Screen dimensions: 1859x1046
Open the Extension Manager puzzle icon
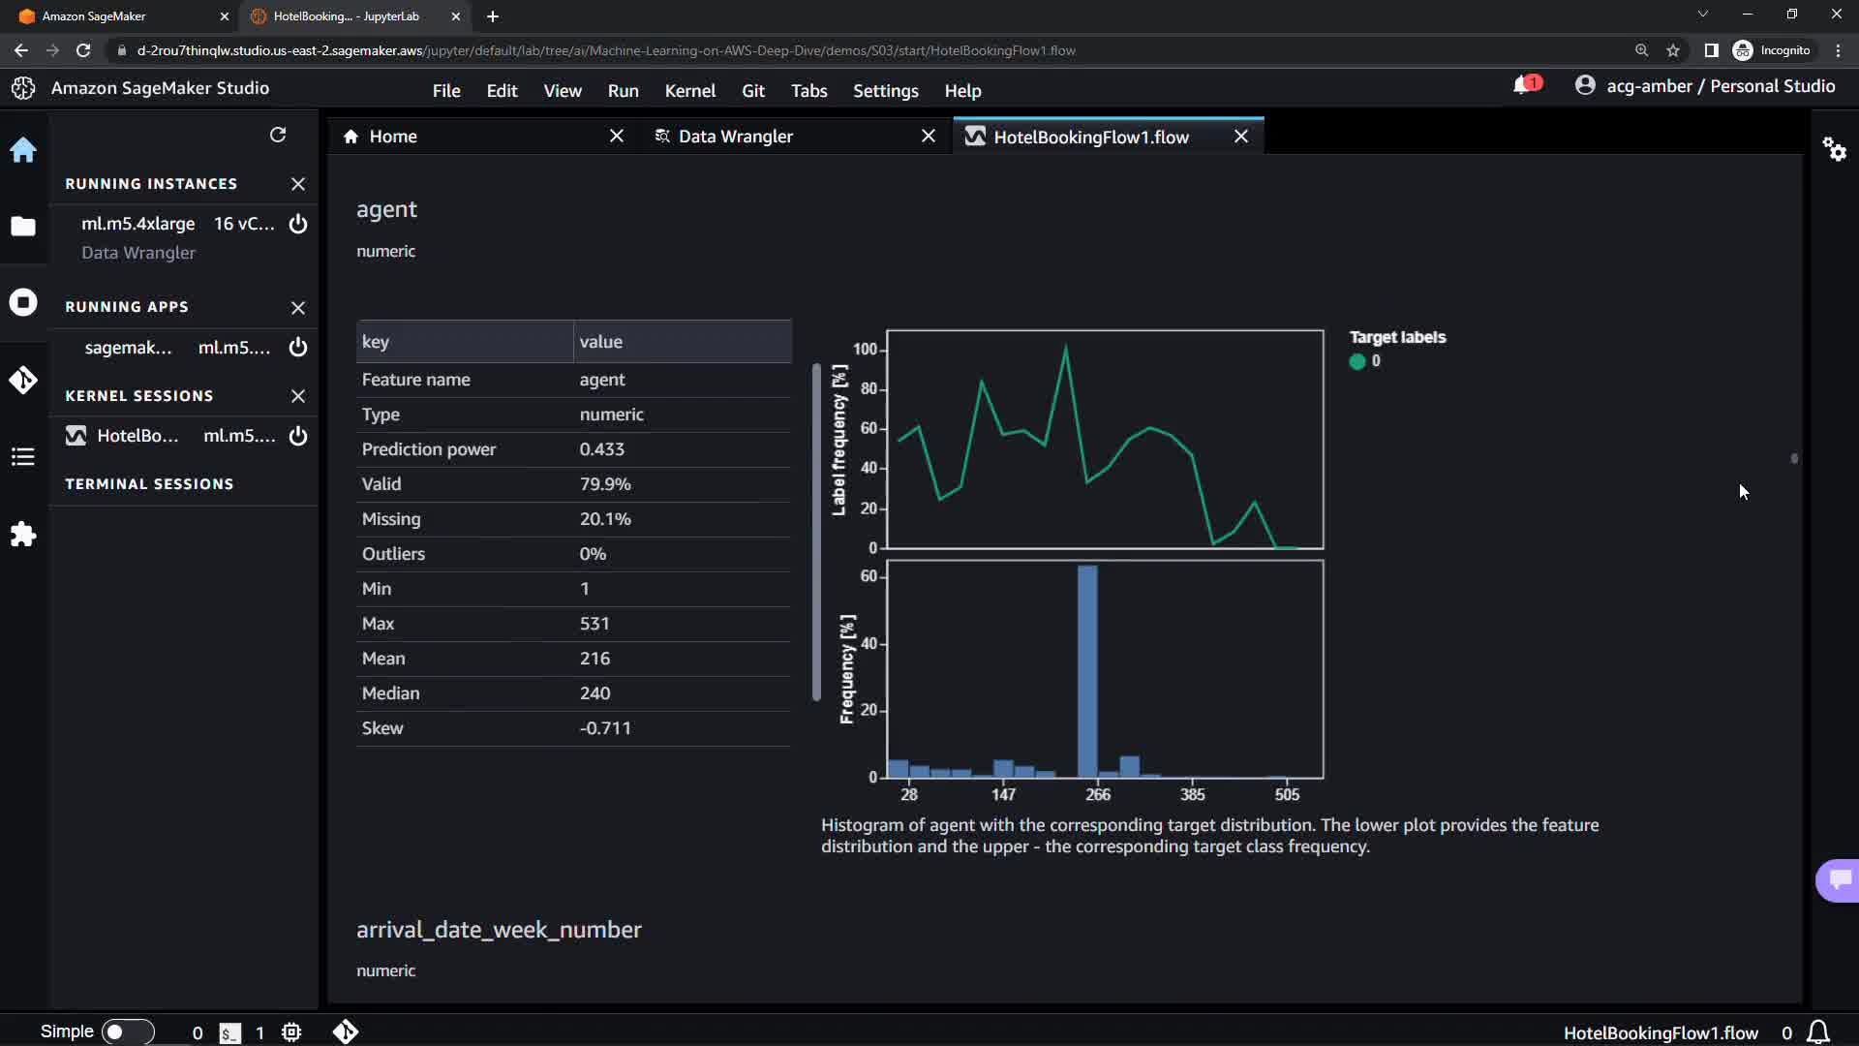[x=23, y=535]
